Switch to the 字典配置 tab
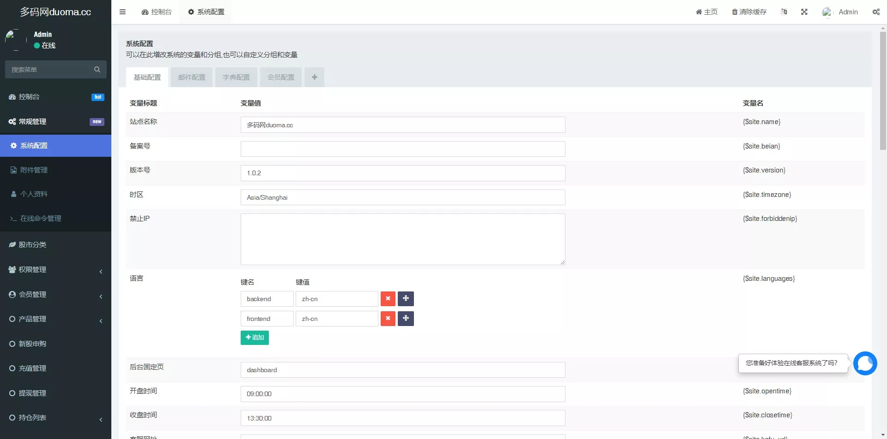887x439 pixels. pos(236,77)
